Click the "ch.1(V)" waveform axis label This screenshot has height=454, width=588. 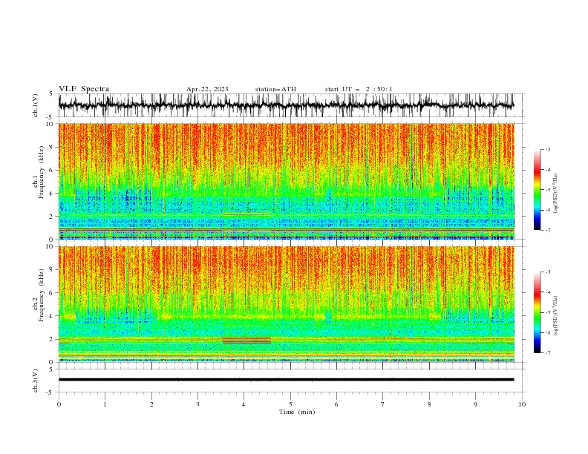pos(36,105)
